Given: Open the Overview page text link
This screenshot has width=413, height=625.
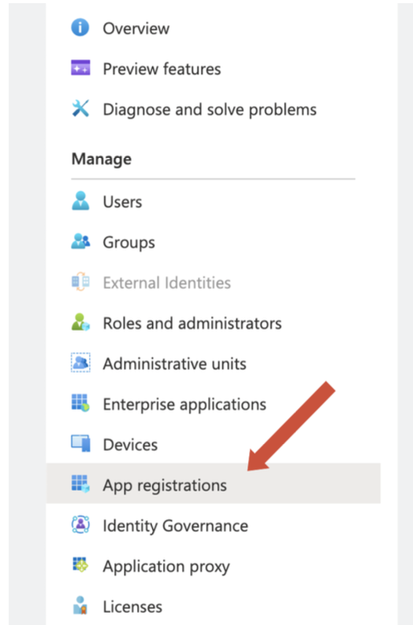Looking at the screenshot, I should tap(136, 28).
